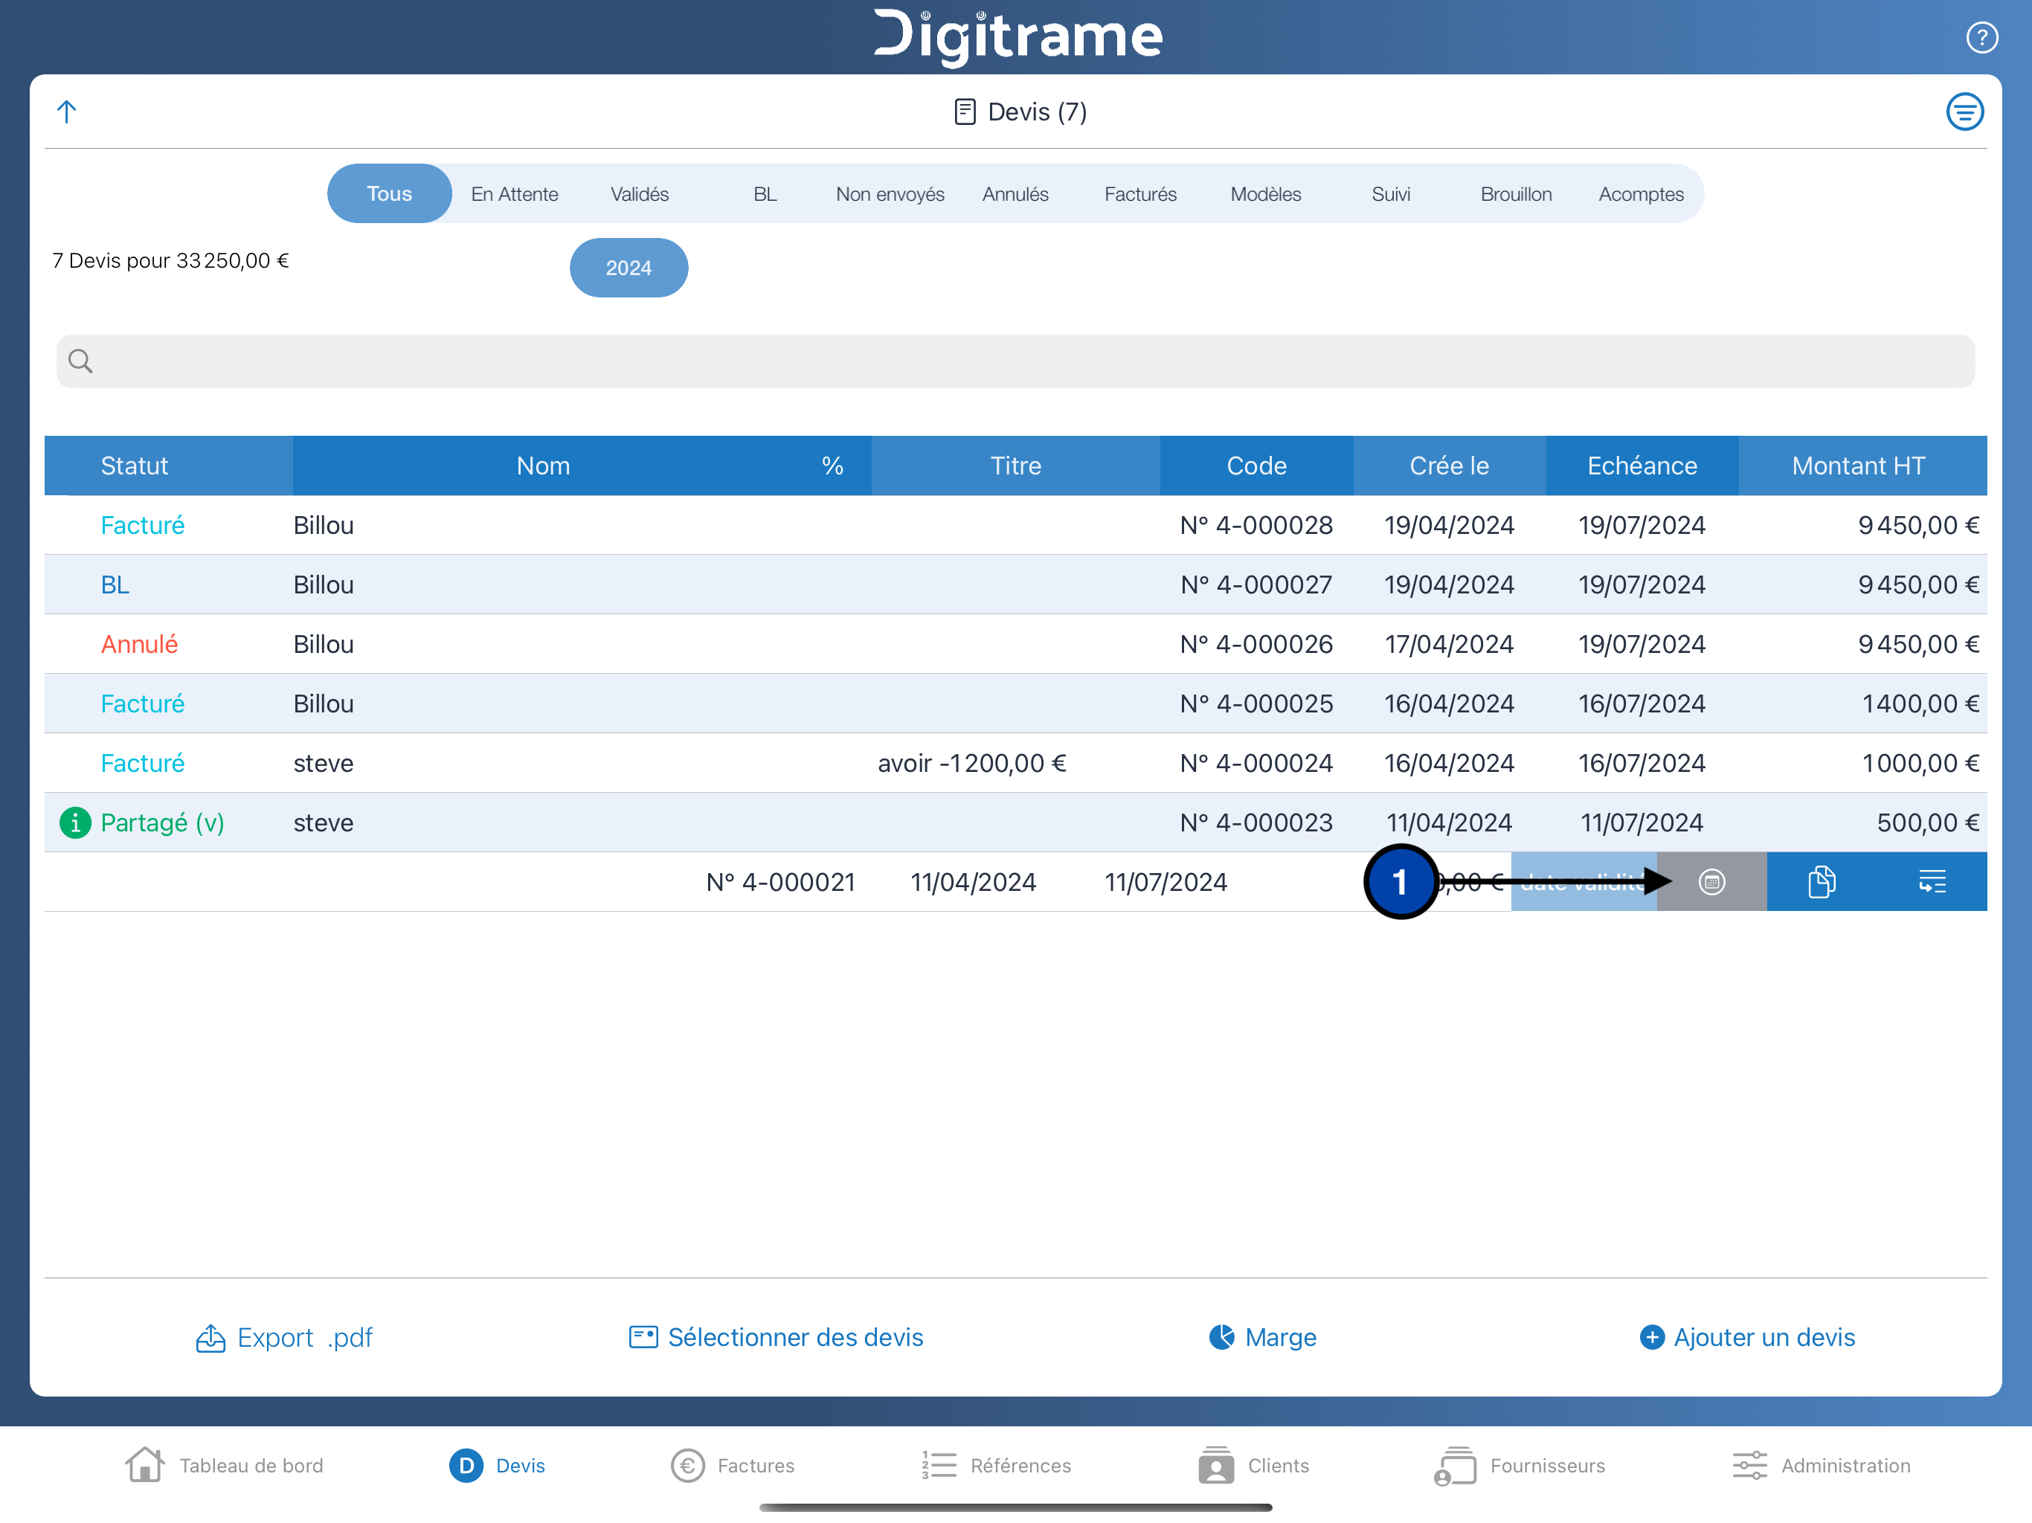Open cancelled quote N° 4-000026
Viewport: 2032px width, 1523px height.
click(x=1015, y=645)
